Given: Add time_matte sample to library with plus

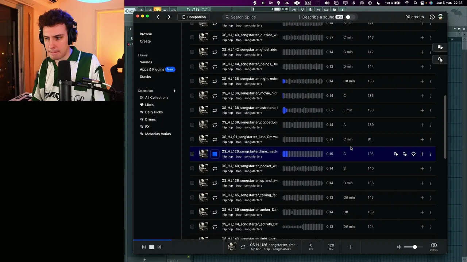Looking at the screenshot, I should 422,154.
